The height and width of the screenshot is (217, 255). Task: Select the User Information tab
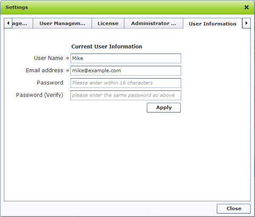point(213,24)
